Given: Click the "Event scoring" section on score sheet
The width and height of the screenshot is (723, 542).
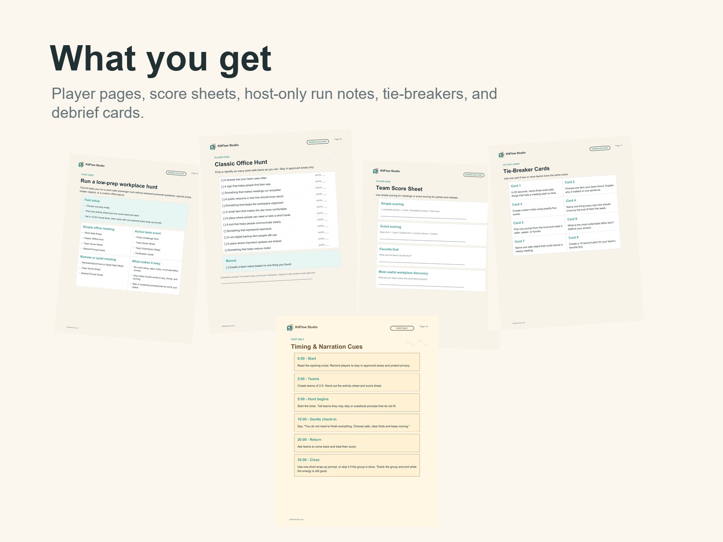Looking at the screenshot, I should click(432, 234).
